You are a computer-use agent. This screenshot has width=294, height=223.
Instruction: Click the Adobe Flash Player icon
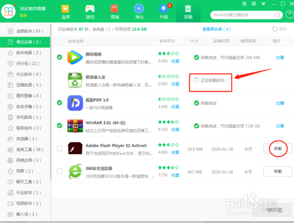[x=75, y=148]
